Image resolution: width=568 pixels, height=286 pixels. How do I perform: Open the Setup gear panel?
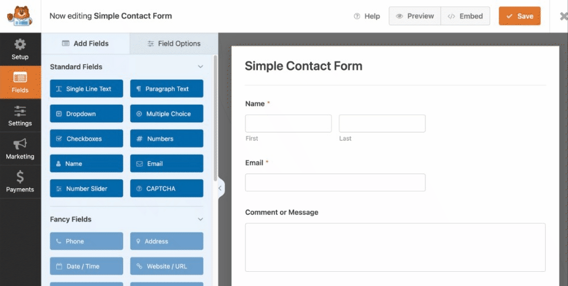point(20,49)
